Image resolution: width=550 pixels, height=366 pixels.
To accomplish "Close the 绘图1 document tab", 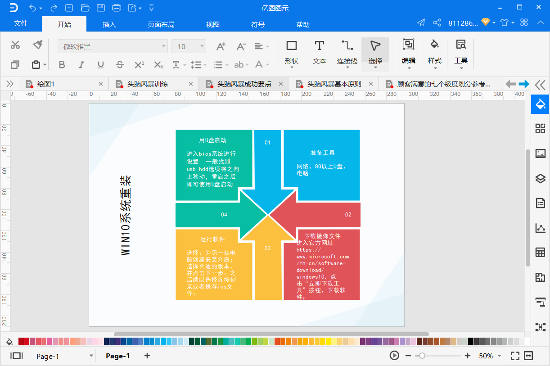I will tap(101, 84).
